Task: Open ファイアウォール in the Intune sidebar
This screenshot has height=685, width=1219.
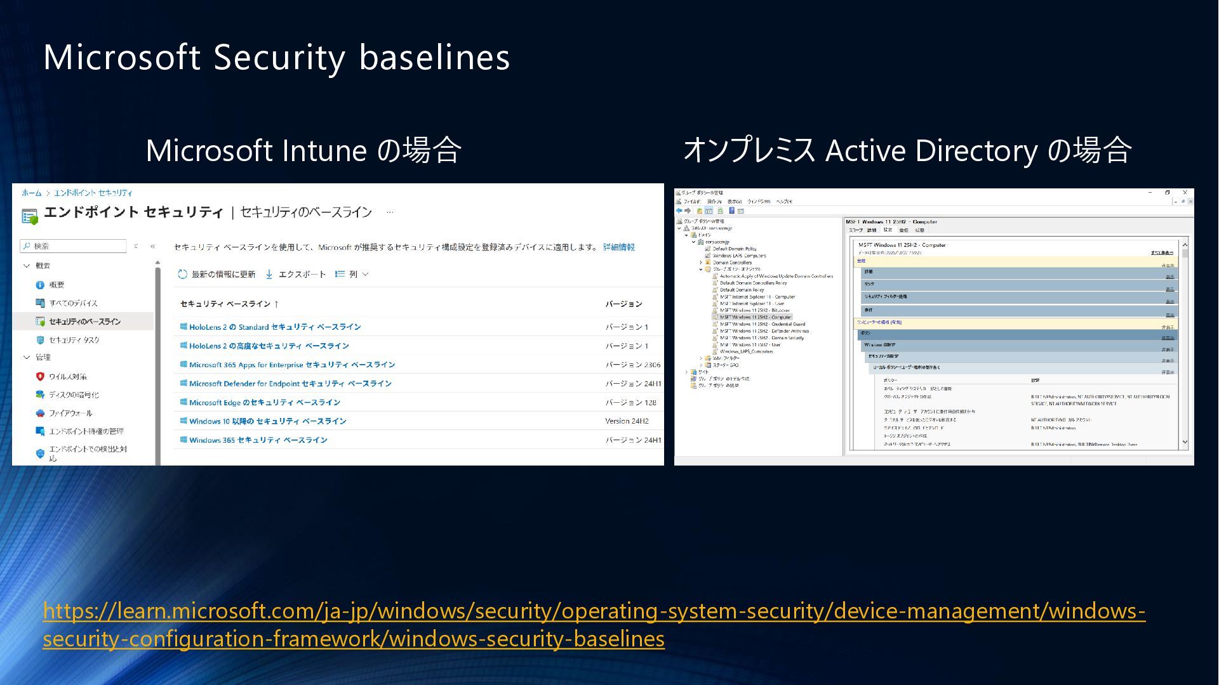Action: click(70, 414)
